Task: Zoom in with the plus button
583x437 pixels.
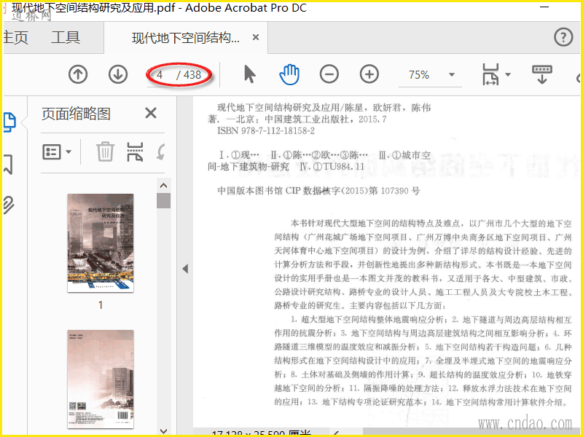Action: (369, 74)
